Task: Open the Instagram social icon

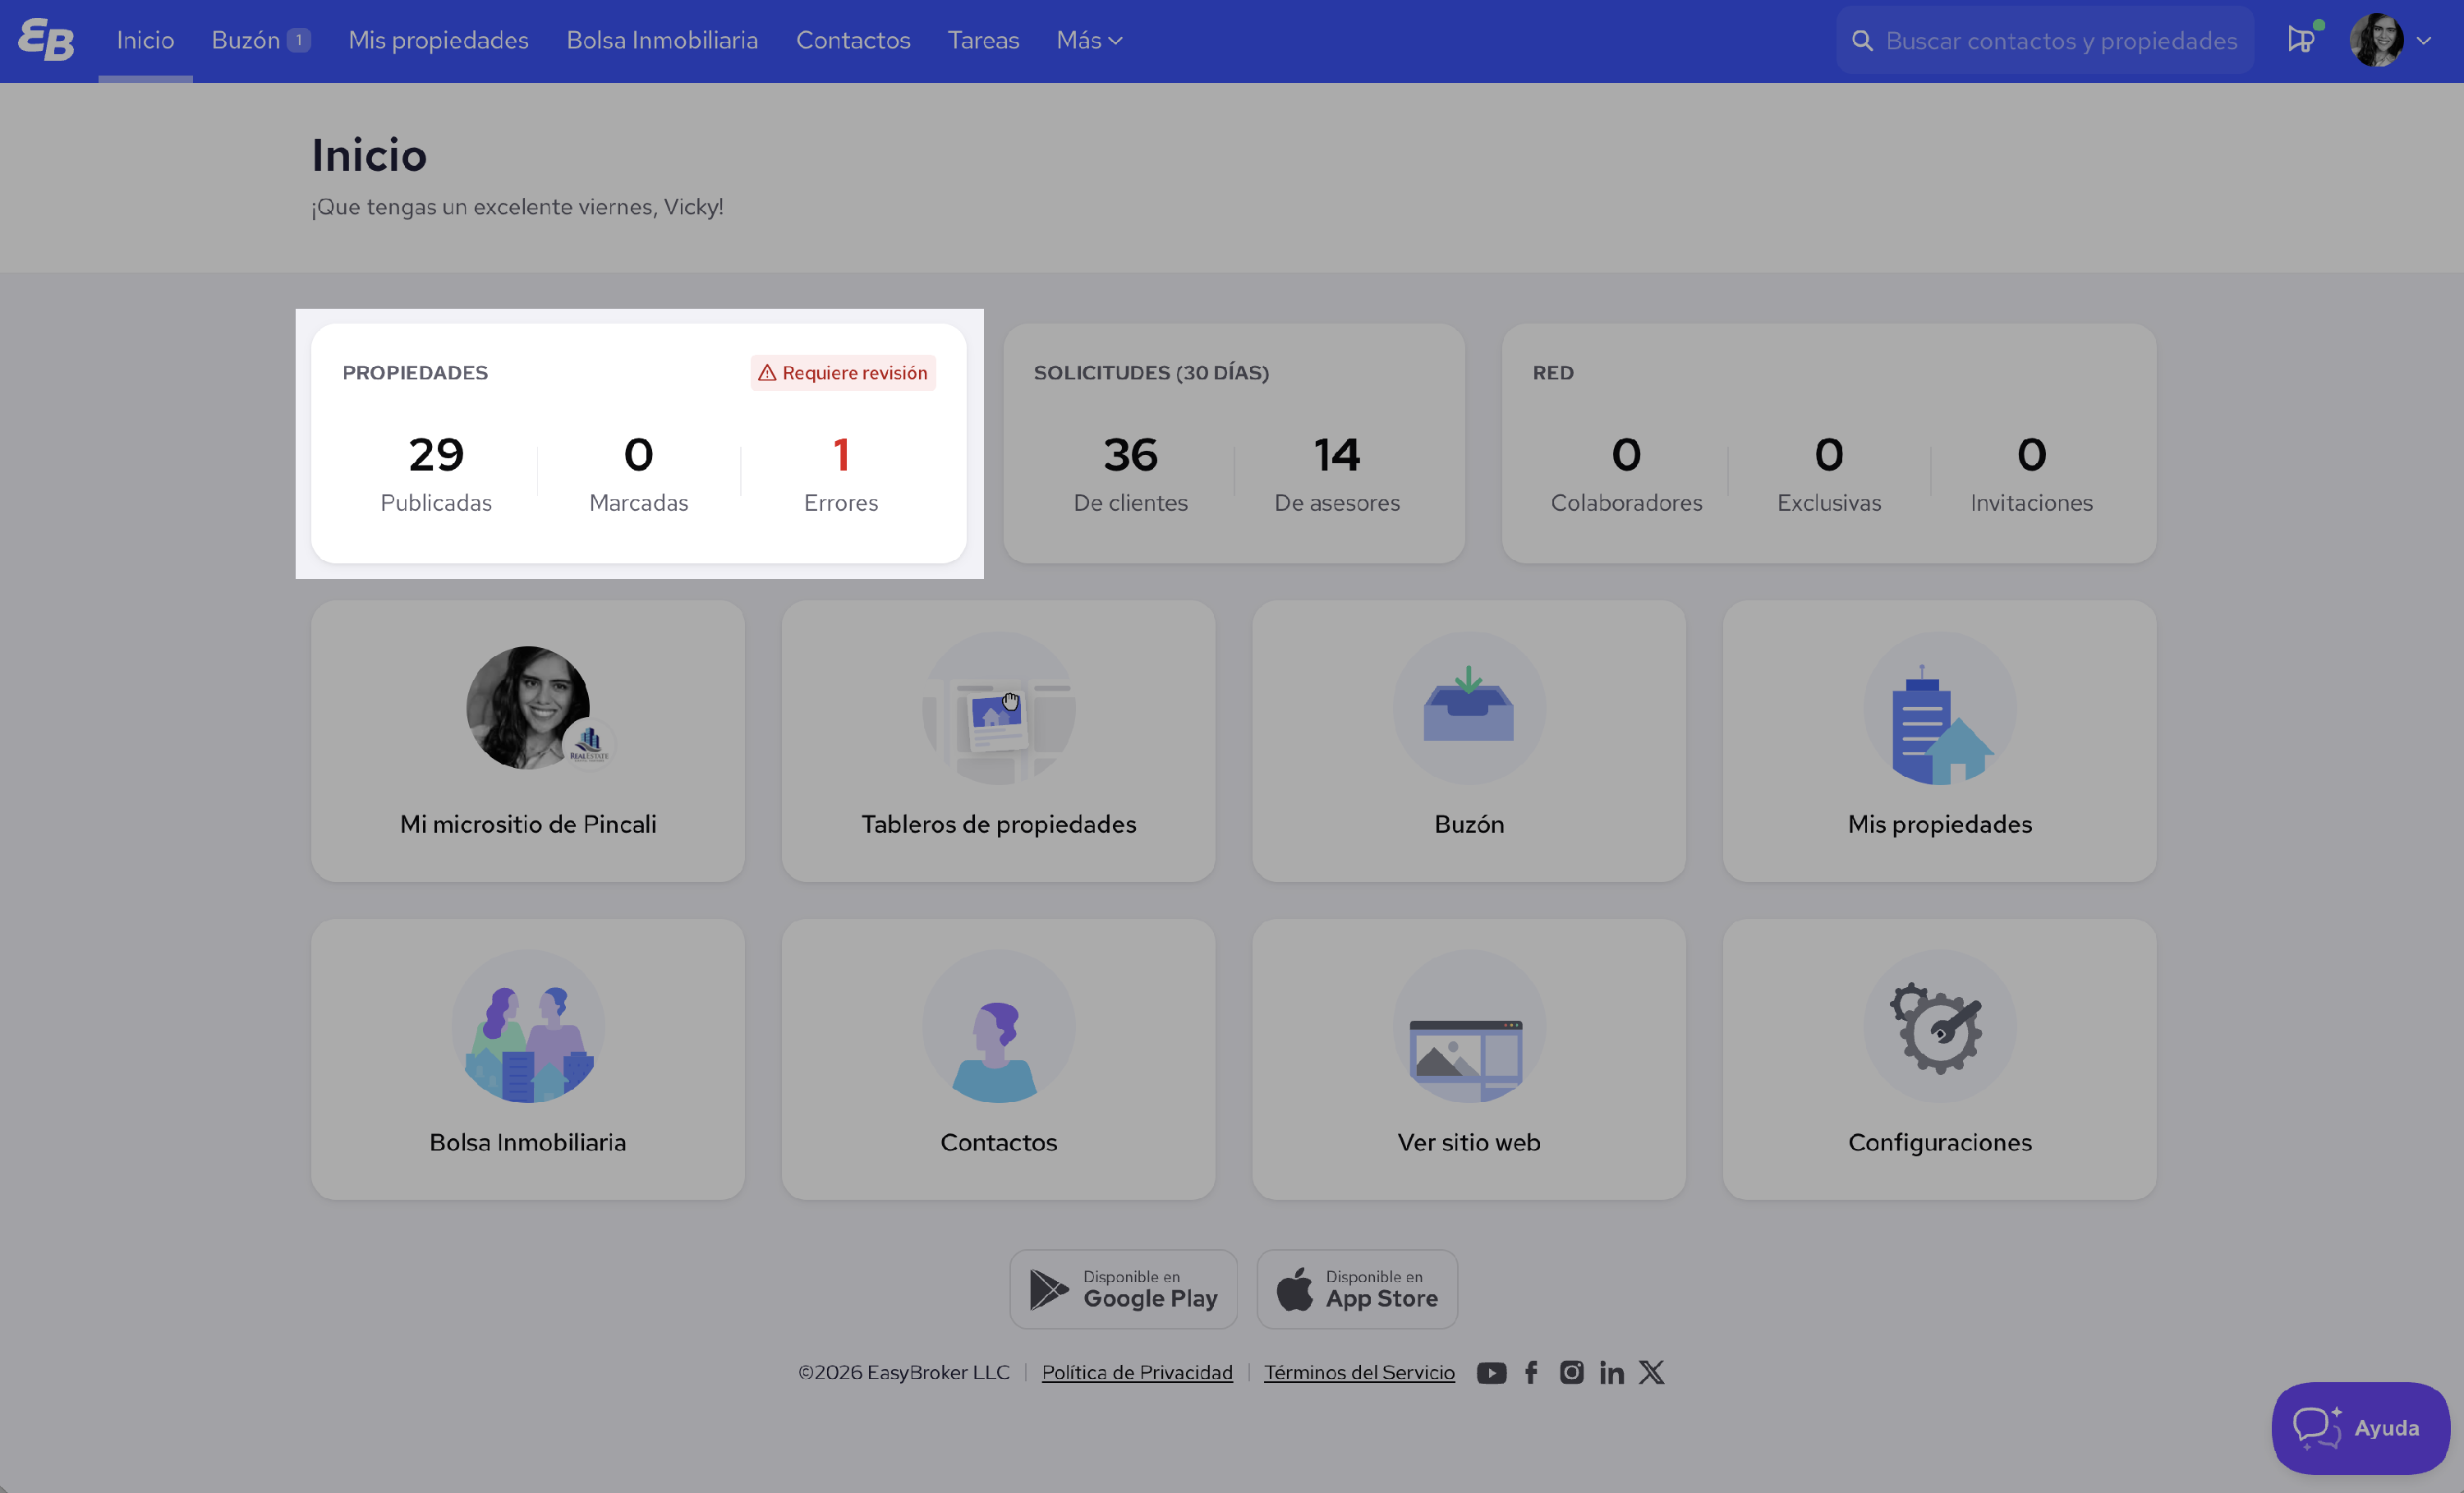Action: 1571,1372
